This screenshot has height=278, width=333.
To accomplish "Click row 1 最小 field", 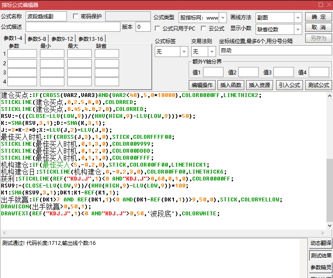I will tap(52, 54).
